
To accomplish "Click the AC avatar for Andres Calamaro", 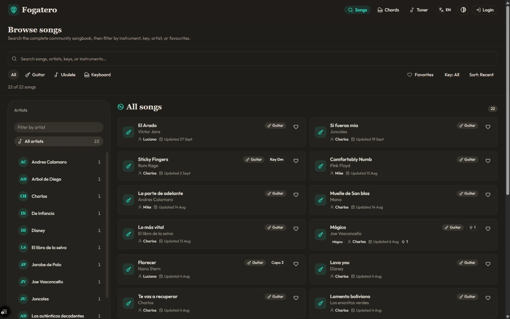I will pos(23,162).
